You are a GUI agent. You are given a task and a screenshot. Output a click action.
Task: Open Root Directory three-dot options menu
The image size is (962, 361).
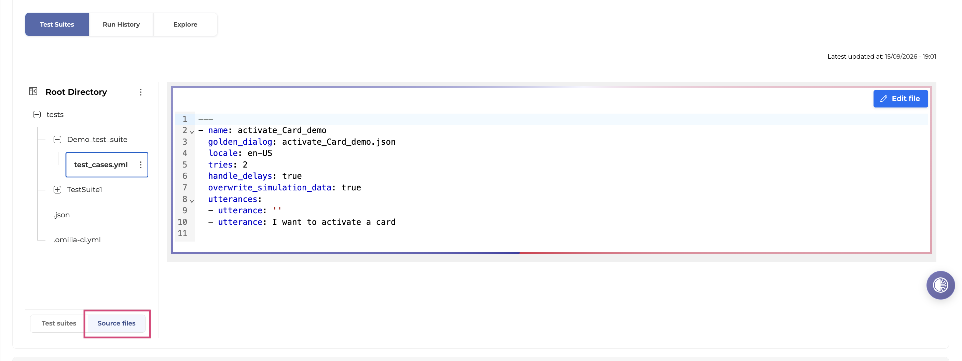[x=140, y=92]
